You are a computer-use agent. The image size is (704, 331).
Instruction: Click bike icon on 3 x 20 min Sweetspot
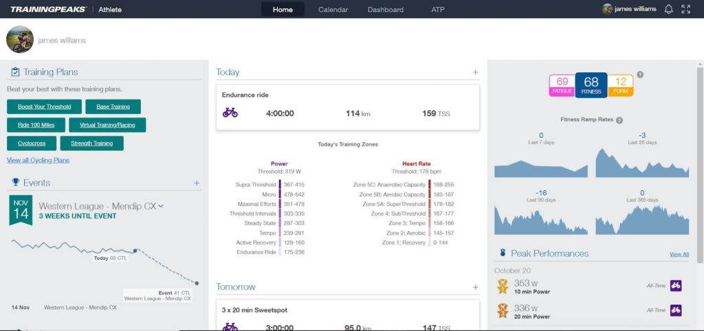coord(230,327)
